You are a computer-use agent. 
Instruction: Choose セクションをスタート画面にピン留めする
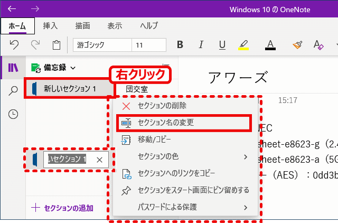coord(185,190)
